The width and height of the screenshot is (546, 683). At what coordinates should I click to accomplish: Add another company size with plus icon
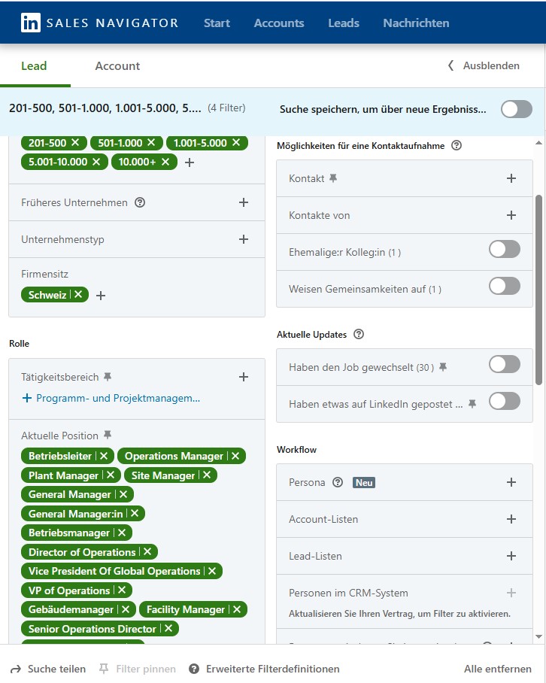click(190, 162)
